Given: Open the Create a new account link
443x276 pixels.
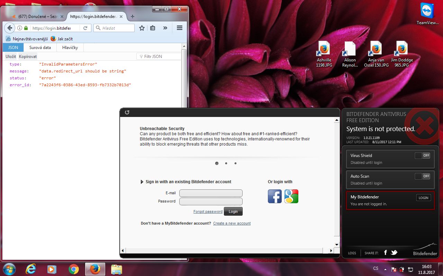Looking at the screenshot, I should 232,223.
